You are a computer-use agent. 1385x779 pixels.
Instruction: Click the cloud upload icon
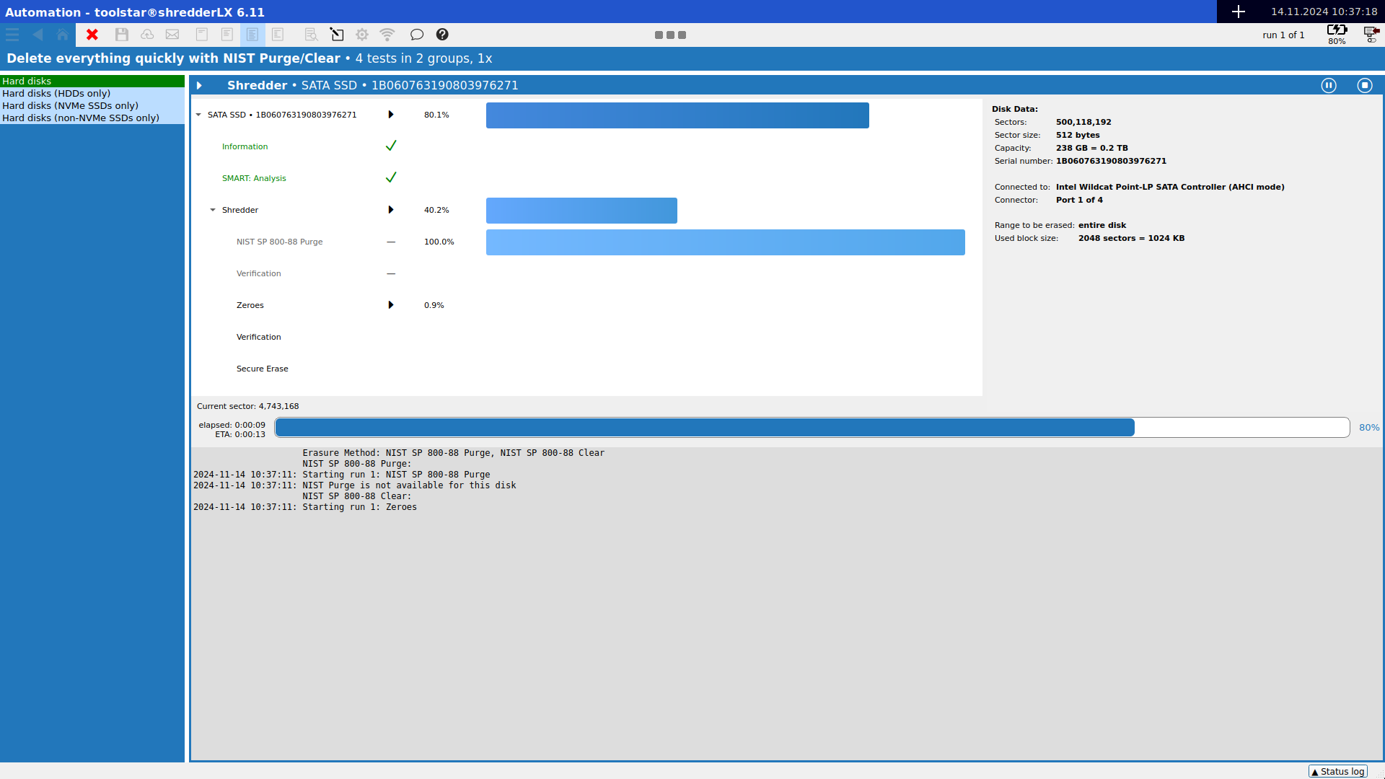pos(147,35)
